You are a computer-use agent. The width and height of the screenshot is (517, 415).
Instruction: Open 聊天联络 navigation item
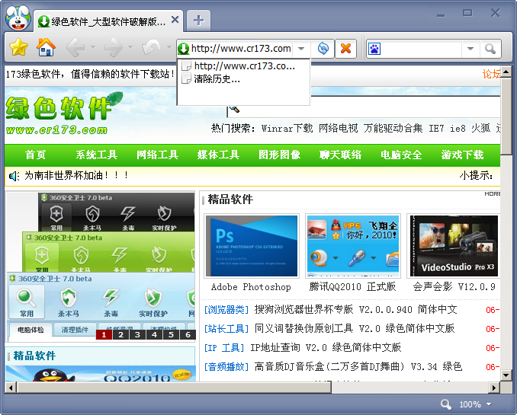(340, 155)
